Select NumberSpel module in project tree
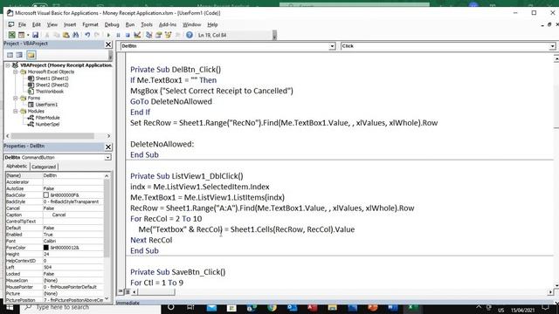559x314 pixels. click(x=47, y=124)
